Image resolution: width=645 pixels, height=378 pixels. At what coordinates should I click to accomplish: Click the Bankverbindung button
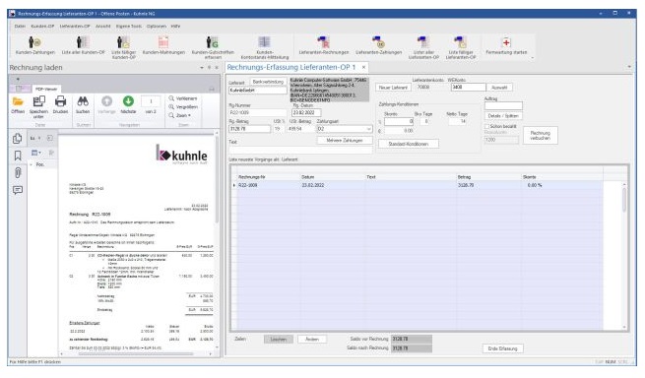tap(268, 82)
